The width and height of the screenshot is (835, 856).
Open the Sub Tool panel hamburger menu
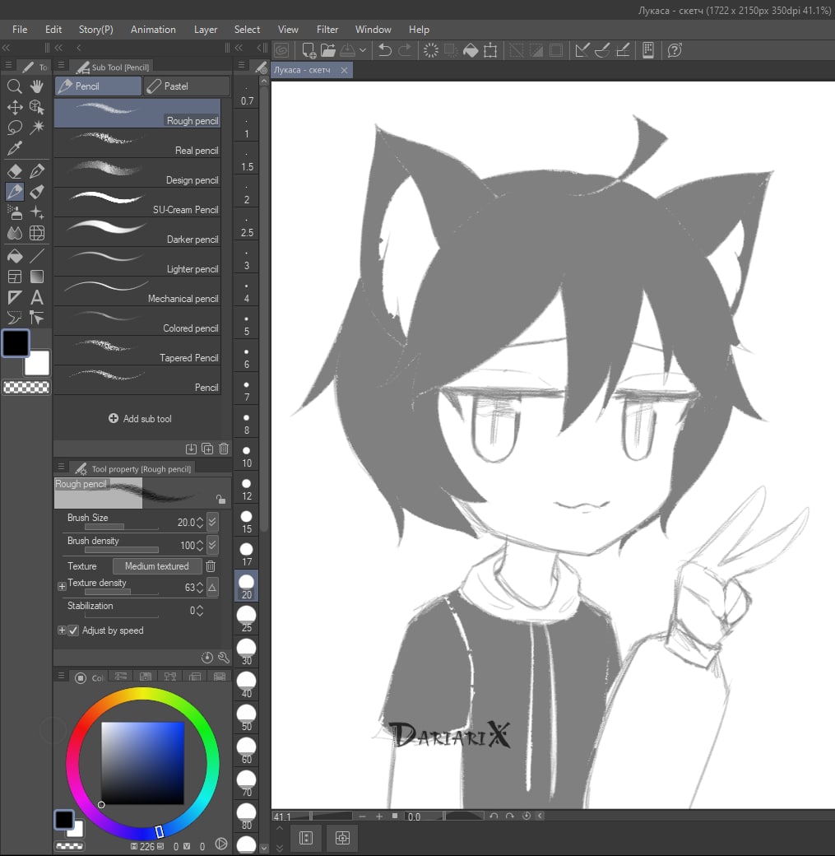pos(61,65)
